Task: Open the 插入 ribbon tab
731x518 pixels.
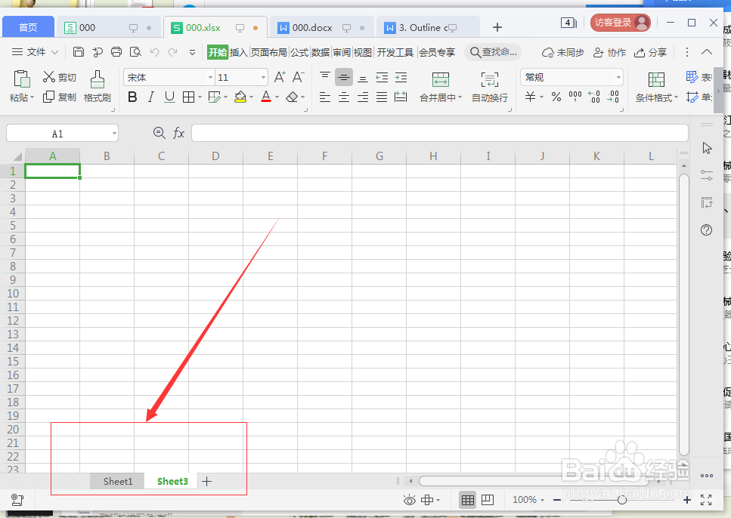Action: pos(238,52)
